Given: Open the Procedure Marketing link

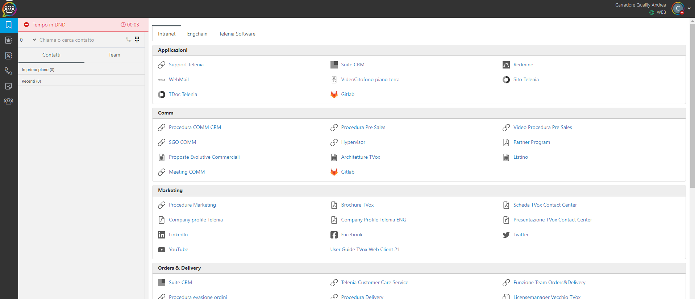Looking at the screenshot, I should click(x=192, y=205).
